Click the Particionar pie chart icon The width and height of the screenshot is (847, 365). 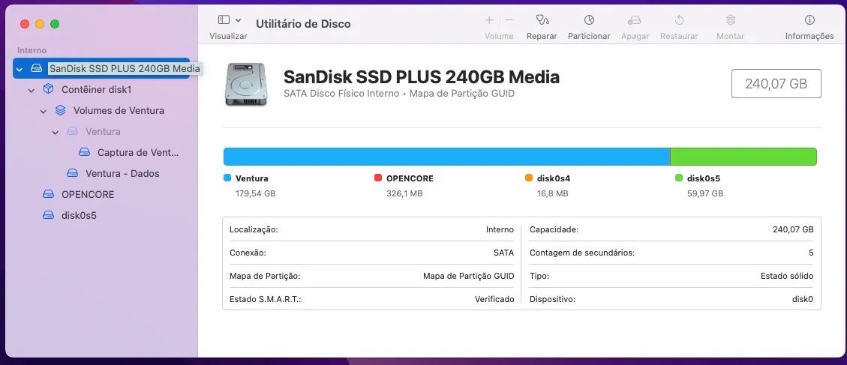(589, 20)
